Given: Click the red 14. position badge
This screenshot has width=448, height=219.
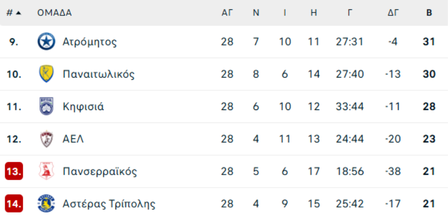Looking at the screenshot, I should point(14,204).
